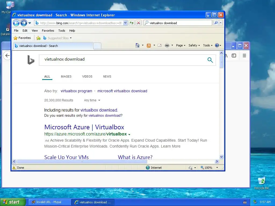Expand the address bar URL dropdown
Image resolution: width=275 pixels, height=206 pixels.
pos(125,23)
